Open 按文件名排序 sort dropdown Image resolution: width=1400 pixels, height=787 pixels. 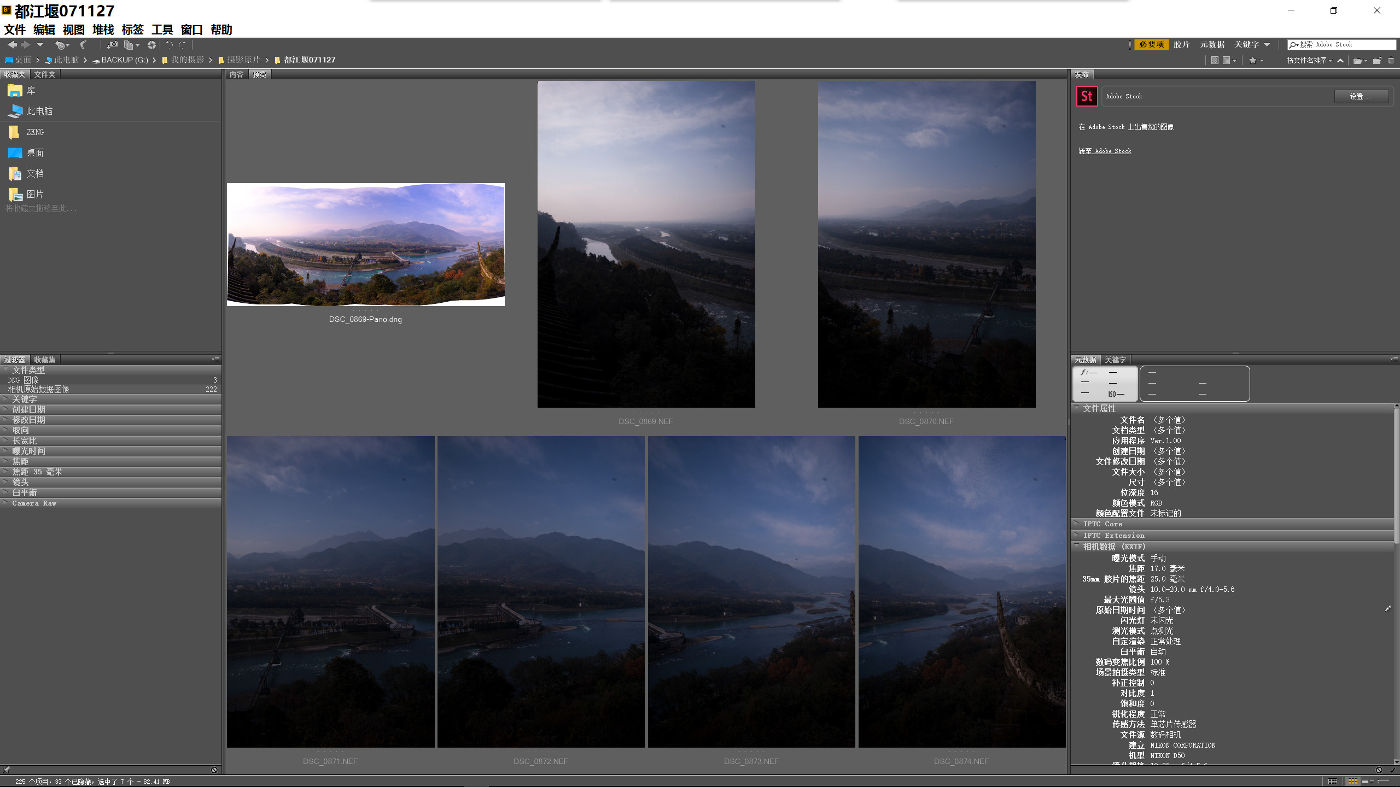pos(1309,60)
